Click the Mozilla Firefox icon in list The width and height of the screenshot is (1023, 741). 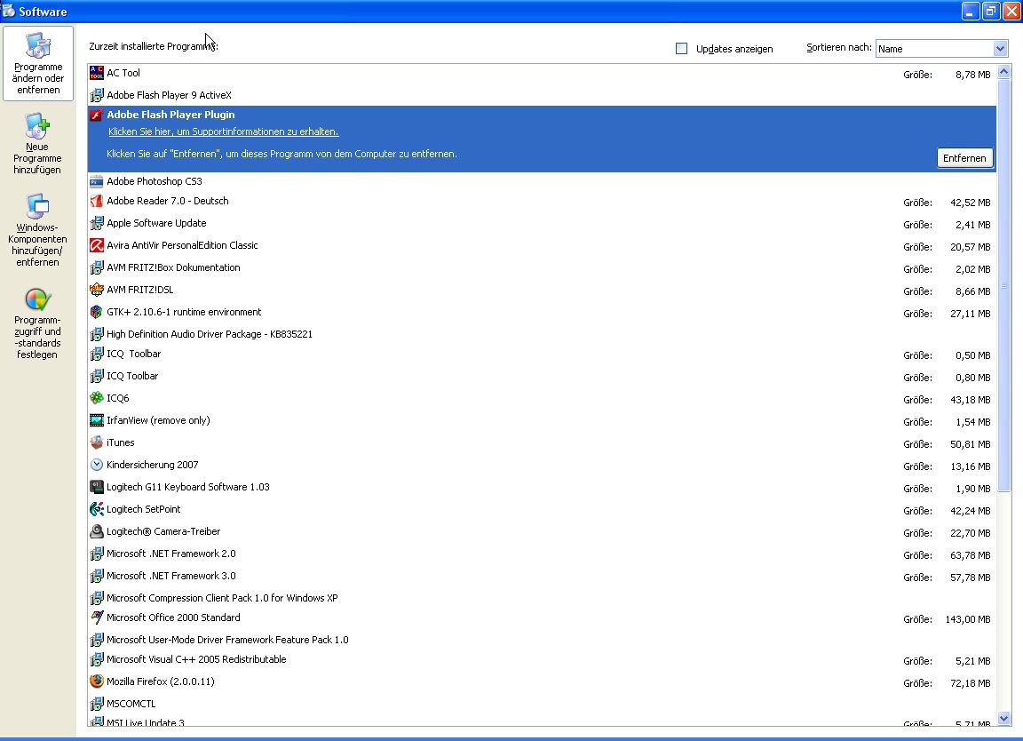(97, 681)
